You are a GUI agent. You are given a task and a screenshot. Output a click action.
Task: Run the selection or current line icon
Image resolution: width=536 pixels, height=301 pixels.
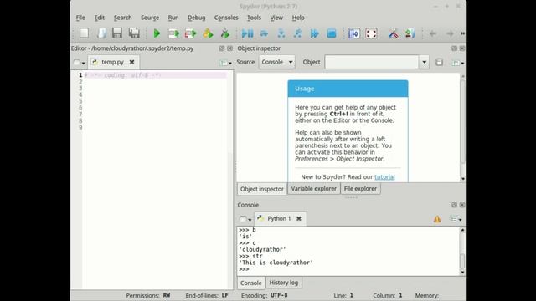208,33
